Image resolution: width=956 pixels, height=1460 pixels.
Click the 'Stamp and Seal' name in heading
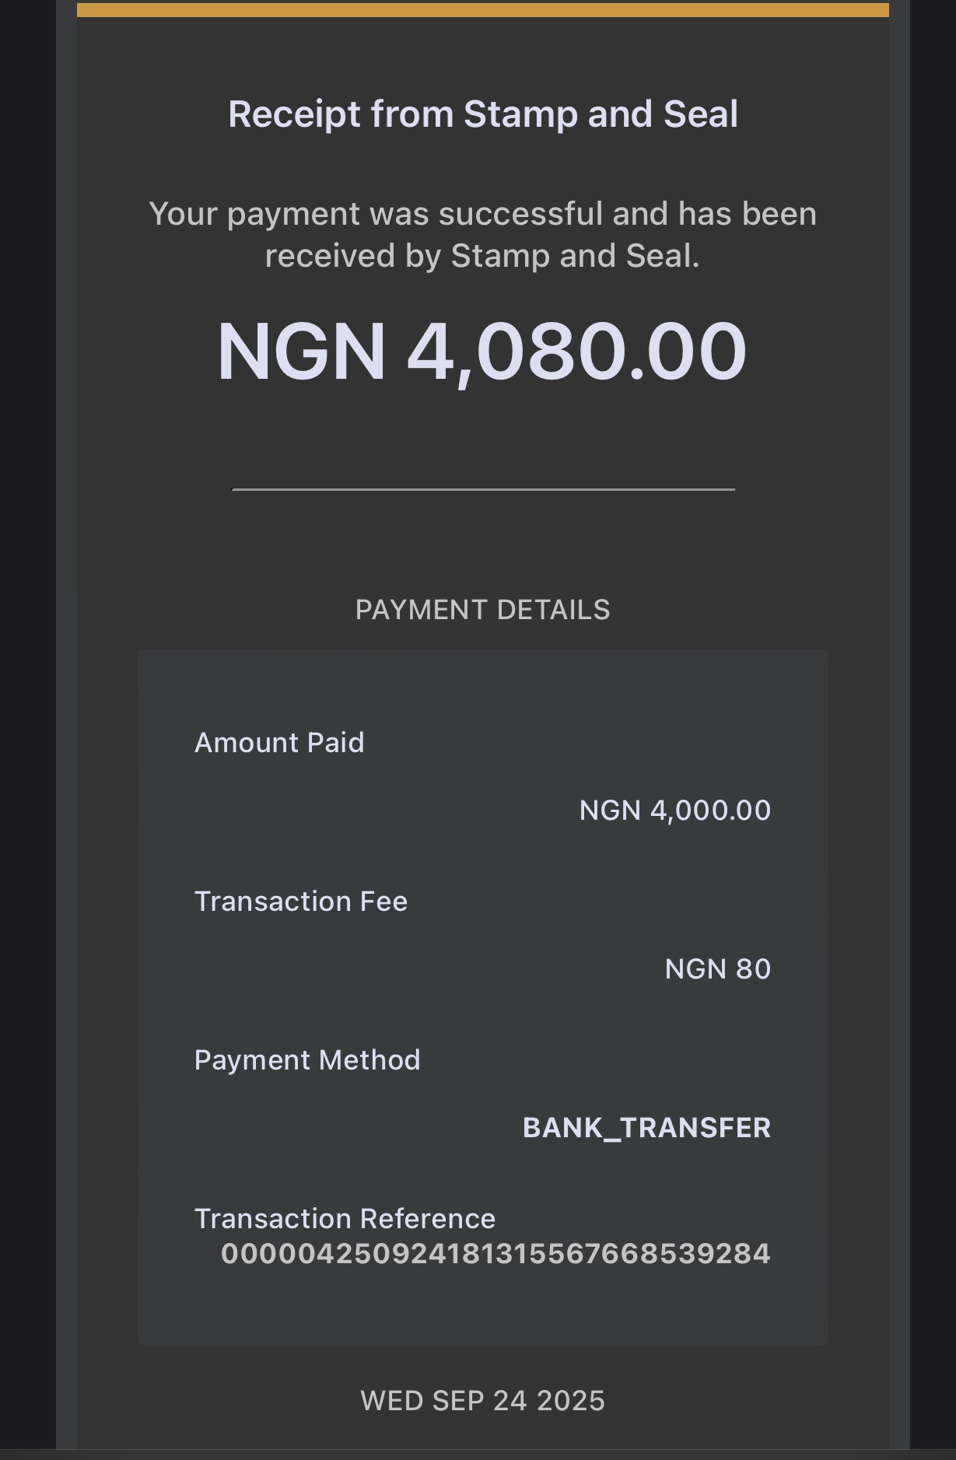click(601, 114)
